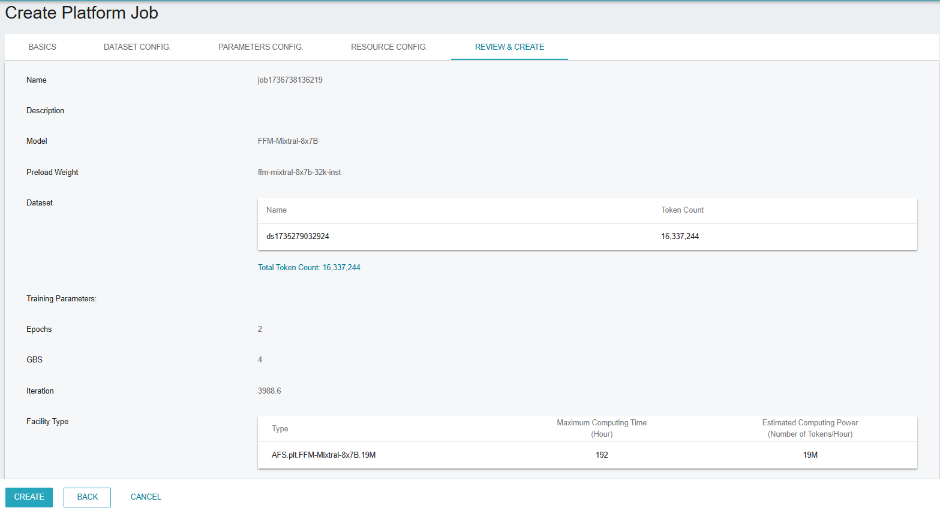Viewport: 940px width, 511px height.
Task: Click GBS value 4
Action: pos(260,359)
